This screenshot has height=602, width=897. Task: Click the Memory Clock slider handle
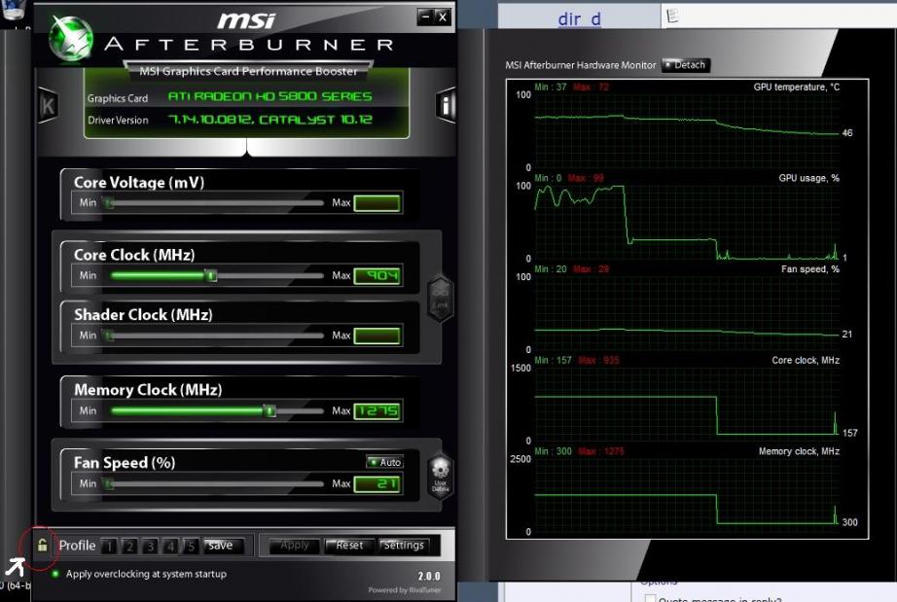[x=269, y=410]
